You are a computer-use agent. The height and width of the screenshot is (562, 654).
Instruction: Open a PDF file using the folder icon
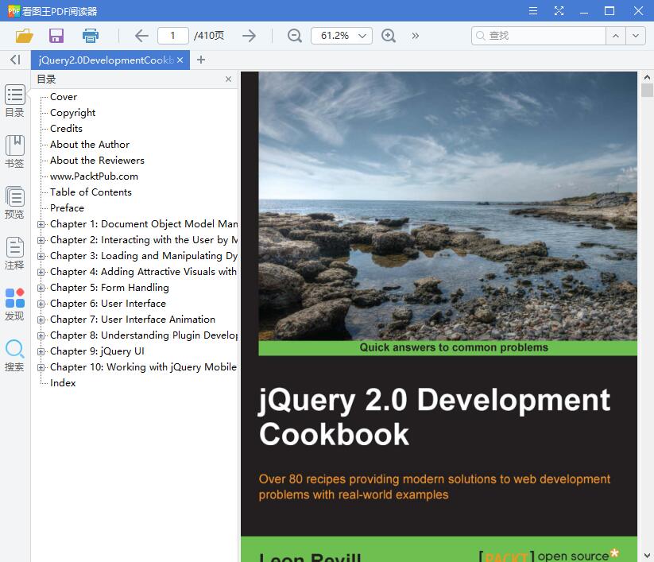pyautogui.click(x=24, y=35)
